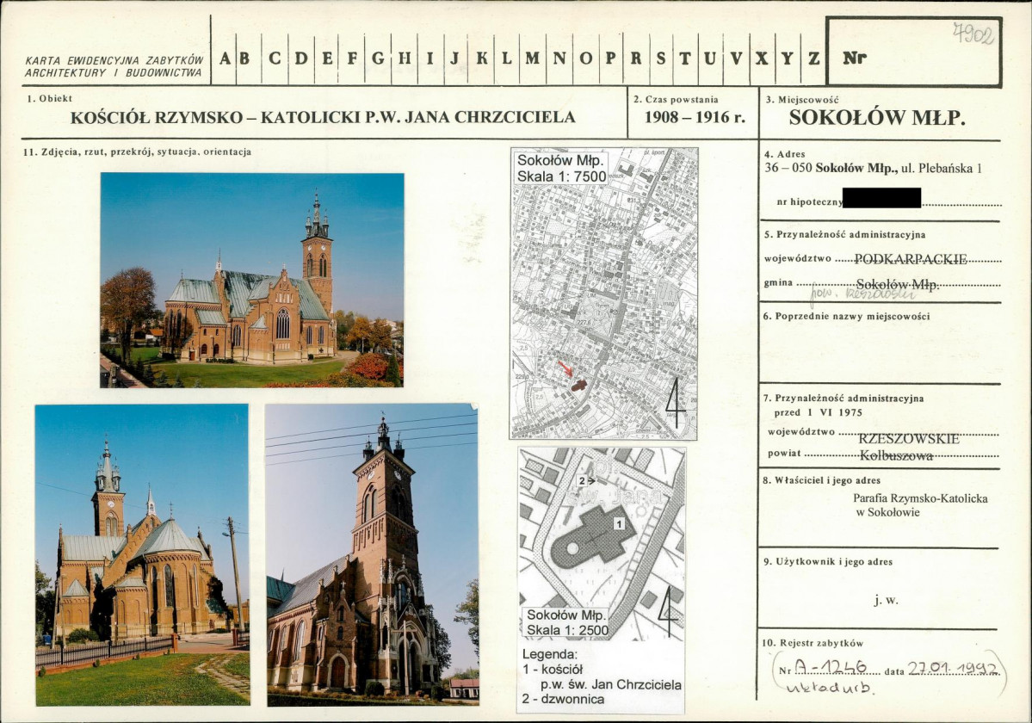This screenshot has width=1032, height=723.
Task: Click marker '1' on the site plan
Action: point(619,523)
